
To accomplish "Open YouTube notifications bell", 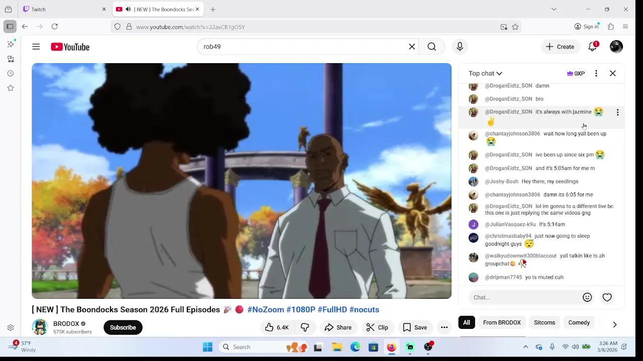I will pyautogui.click(x=593, y=47).
